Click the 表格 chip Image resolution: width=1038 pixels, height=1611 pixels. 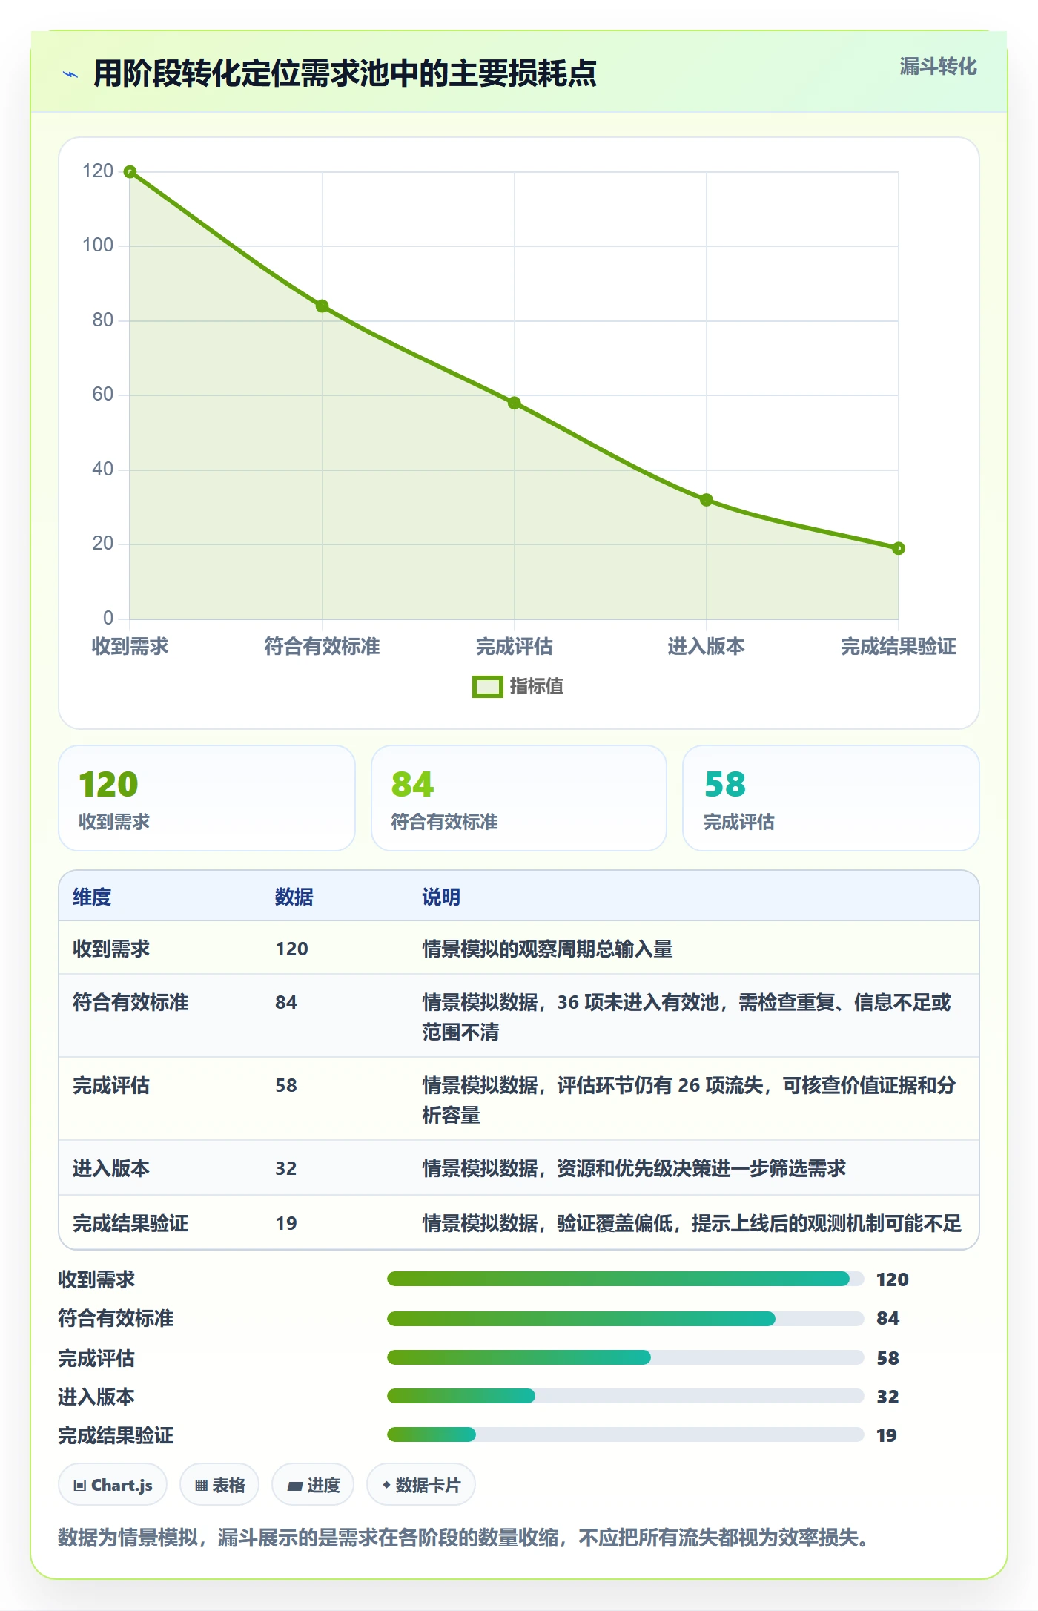(x=219, y=1485)
